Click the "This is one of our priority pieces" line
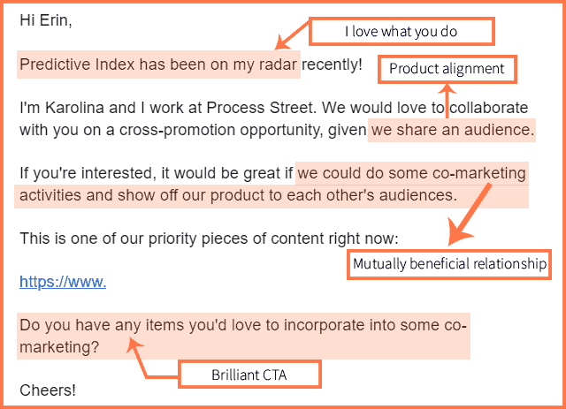The height and width of the screenshot is (409, 566). [209, 238]
